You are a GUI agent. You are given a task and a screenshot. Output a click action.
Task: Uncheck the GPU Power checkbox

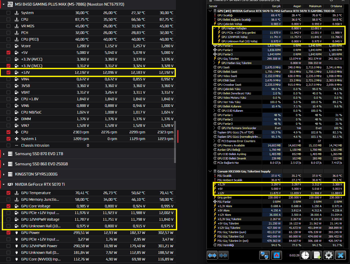(x=8, y=233)
